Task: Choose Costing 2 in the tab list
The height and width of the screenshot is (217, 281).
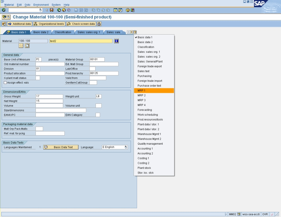Action: click(x=154, y=163)
